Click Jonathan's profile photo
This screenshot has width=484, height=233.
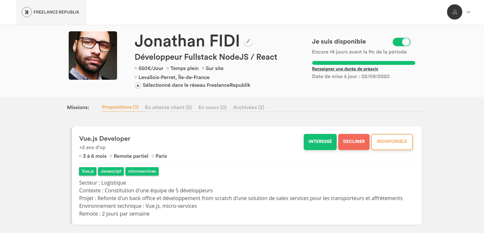pyautogui.click(x=93, y=56)
